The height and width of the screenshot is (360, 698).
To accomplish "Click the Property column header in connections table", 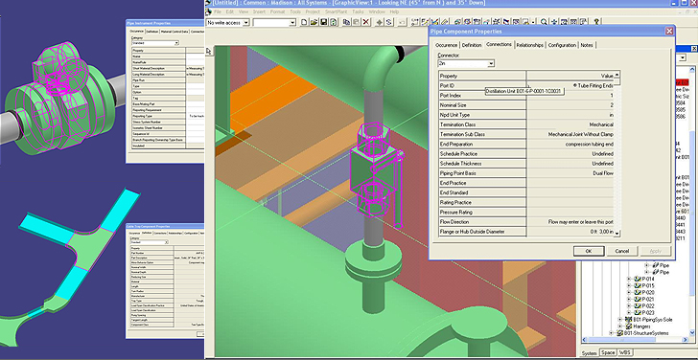I will [482, 76].
